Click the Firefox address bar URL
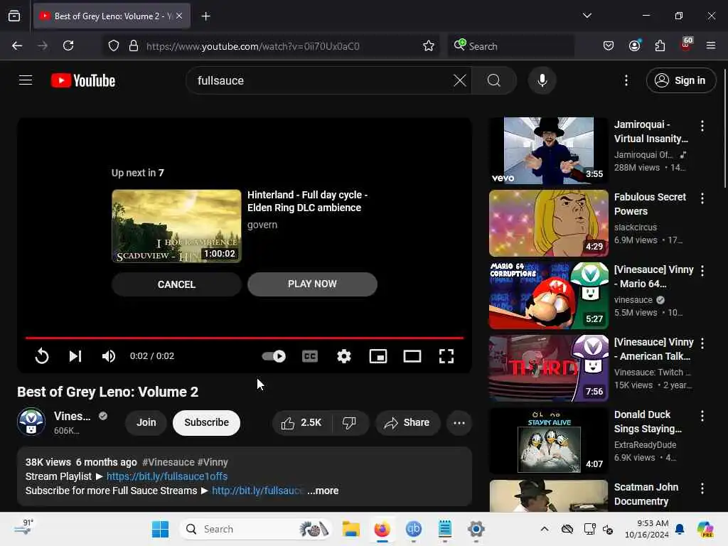Screen dimensions: 728x546 [253, 46]
